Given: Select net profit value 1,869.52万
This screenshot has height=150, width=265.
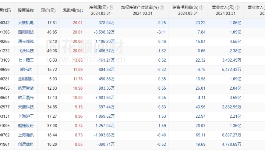Looking at the screenshot, I should coord(105,116).
